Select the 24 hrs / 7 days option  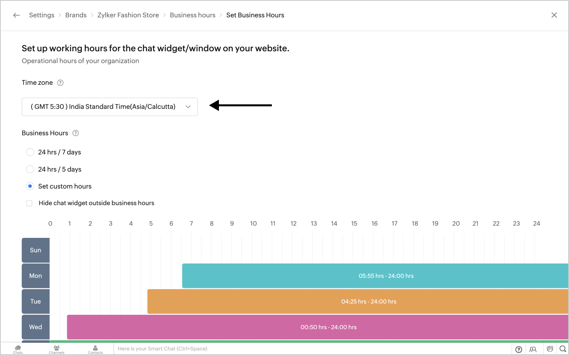[x=30, y=152]
